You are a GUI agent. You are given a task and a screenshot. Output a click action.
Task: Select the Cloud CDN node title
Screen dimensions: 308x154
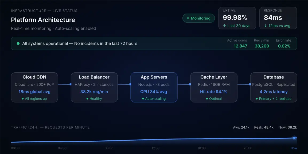[x=34, y=77]
